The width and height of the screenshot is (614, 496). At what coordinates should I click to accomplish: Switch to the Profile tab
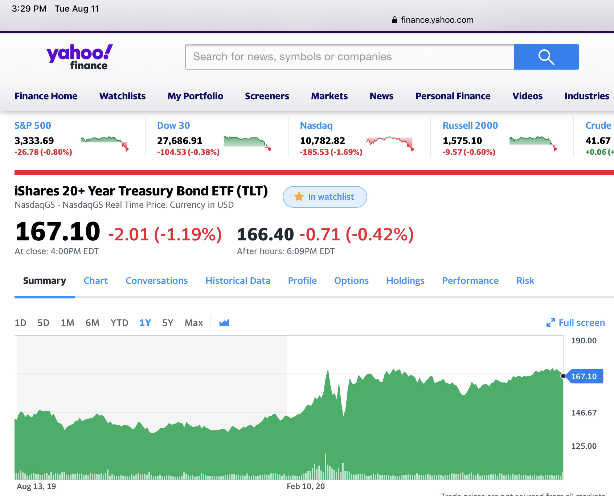[x=302, y=281]
